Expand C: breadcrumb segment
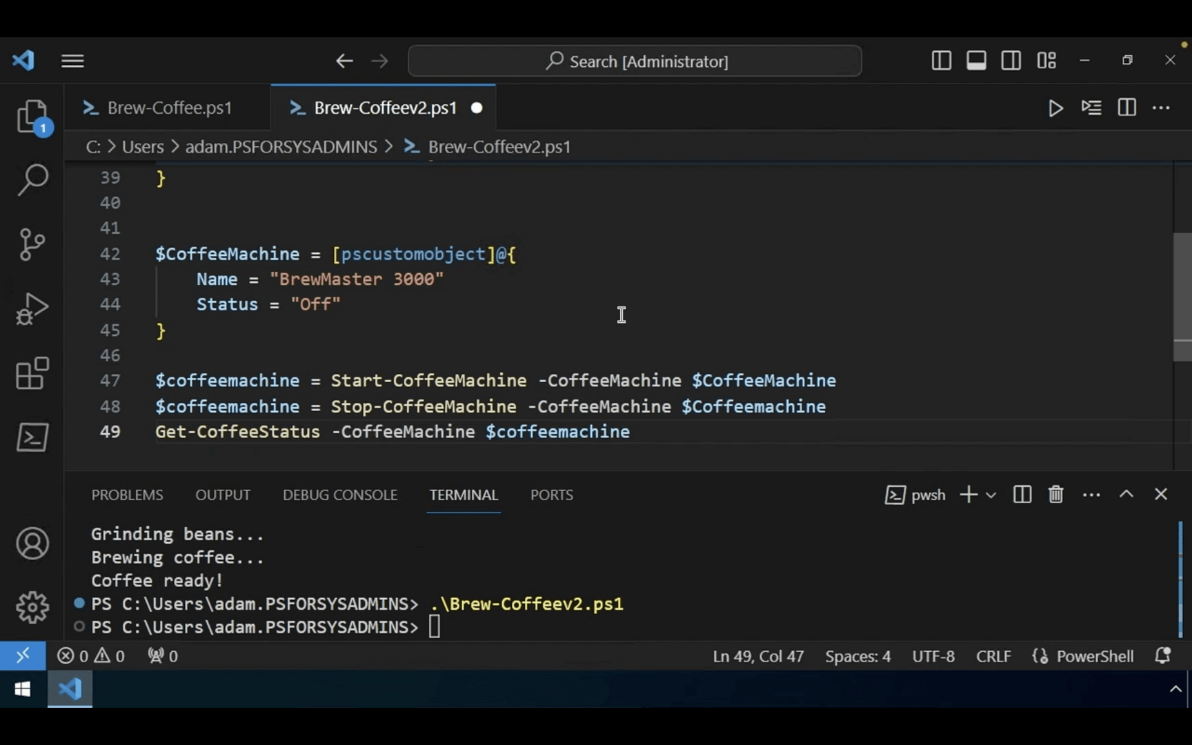This screenshot has width=1192, height=745. pos(93,147)
